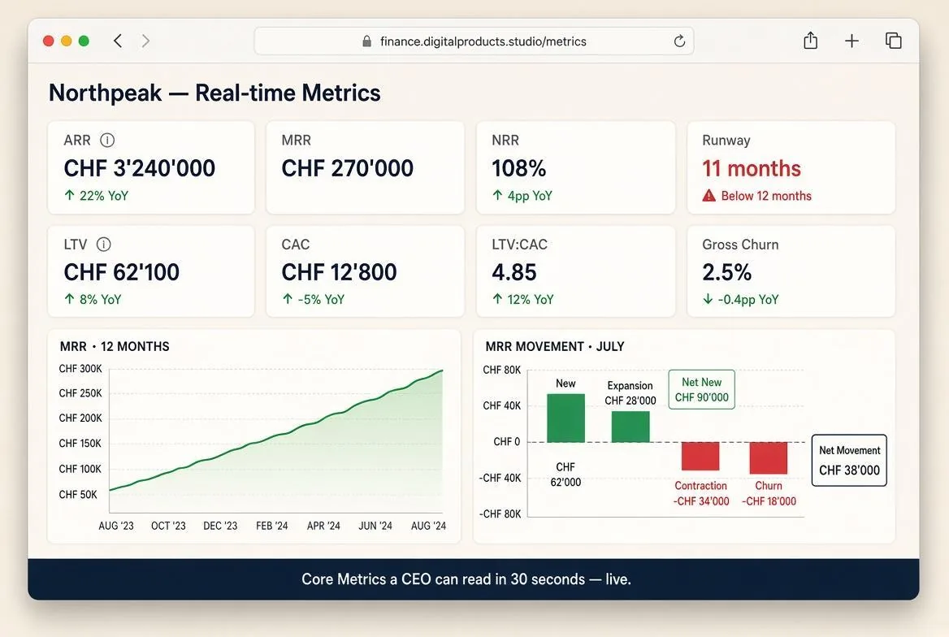Add a new tab with plus icon
The width and height of the screenshot is (949, 637).
point(851,41)
